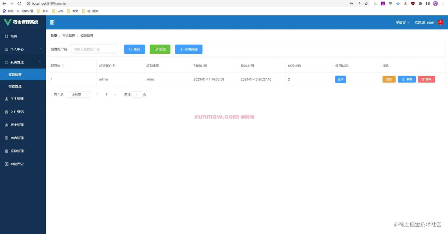
Task: Open the 码数 bookmark folder
Action: [58, 11]
